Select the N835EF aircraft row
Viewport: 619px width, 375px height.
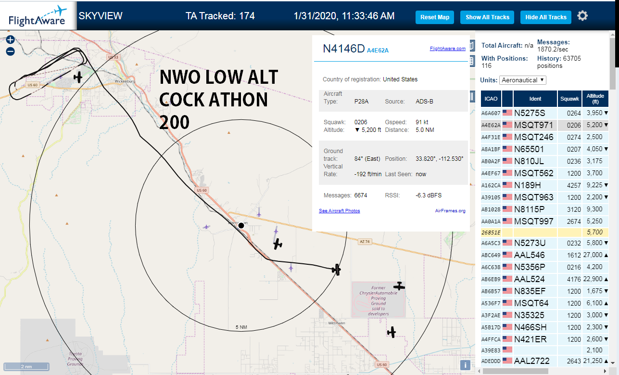545,291
